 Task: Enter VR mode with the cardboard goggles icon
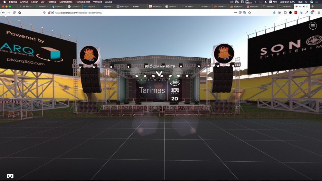point(10,176)
